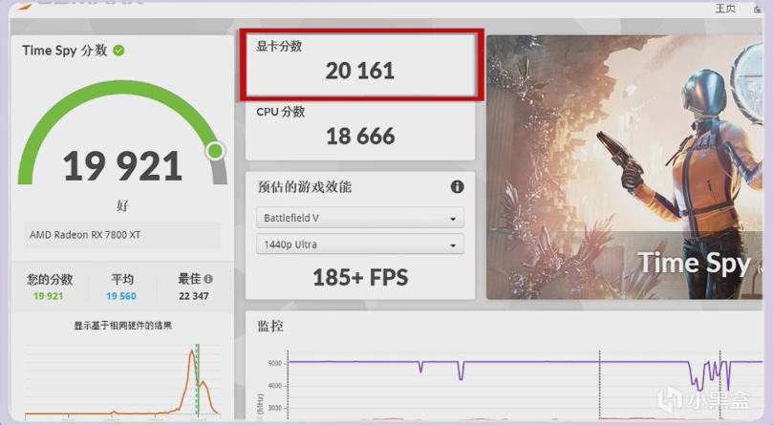Click the CPU 分数 value 18 666
Screen dimensions: 773x425
pos(360,136)
